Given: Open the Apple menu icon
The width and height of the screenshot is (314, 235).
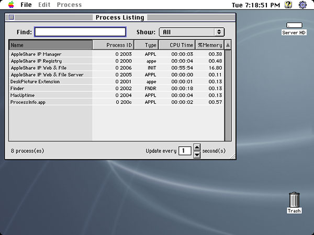Looking at the screenshot, I should 9,5.
